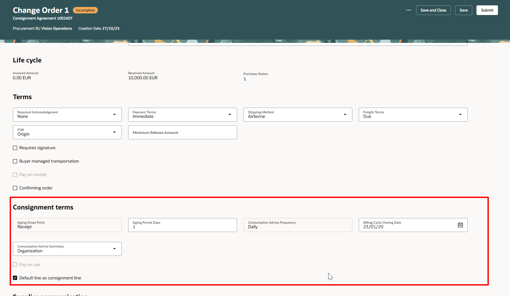
Task: Enable the Requires signature checkbox
Action: 15,148
